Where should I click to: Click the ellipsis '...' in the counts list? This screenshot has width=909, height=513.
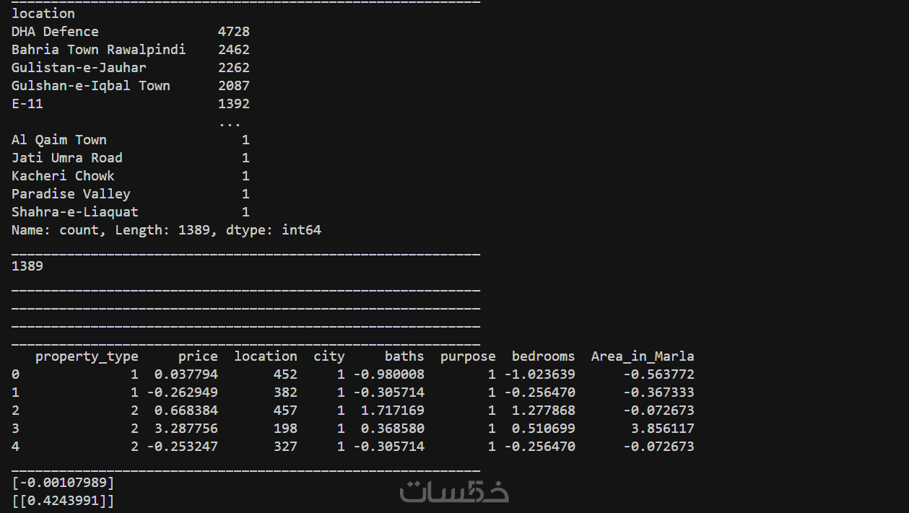pyautogui.click(x=230, y=124)
